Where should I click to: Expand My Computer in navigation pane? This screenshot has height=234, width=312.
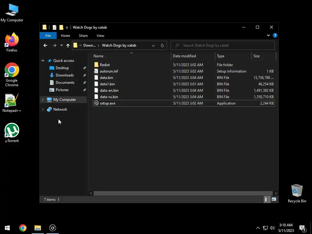[x=43, y=100]
